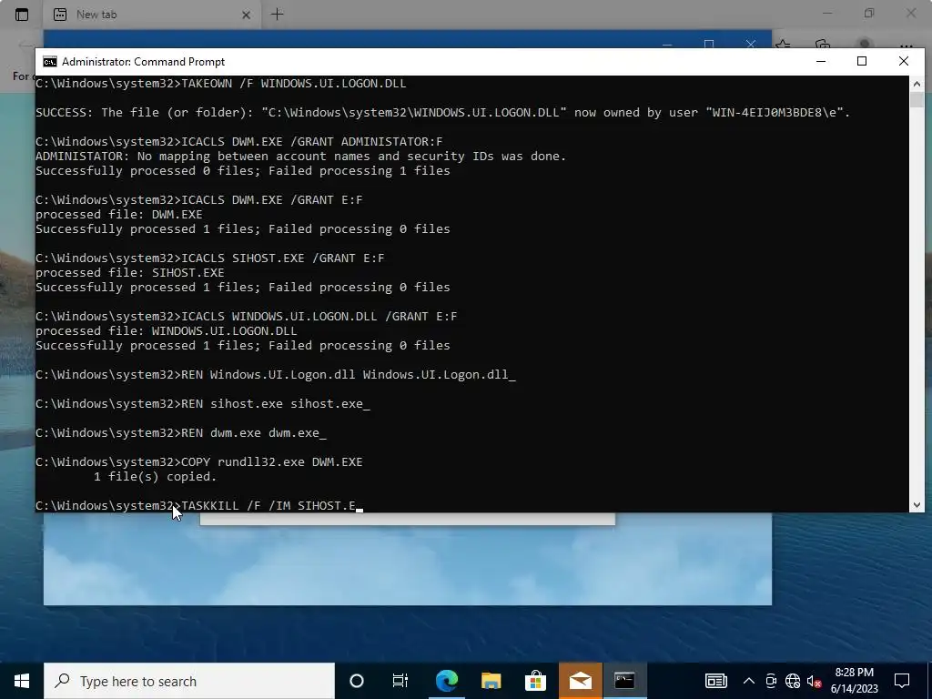Click the ICACLS DWM.EXE /GRANT ADMINISTATOR:F line
This screenshot has width=932, height=699.
[239, 141]
